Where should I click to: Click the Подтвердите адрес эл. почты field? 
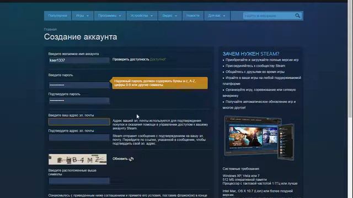[x=79, y=137]
